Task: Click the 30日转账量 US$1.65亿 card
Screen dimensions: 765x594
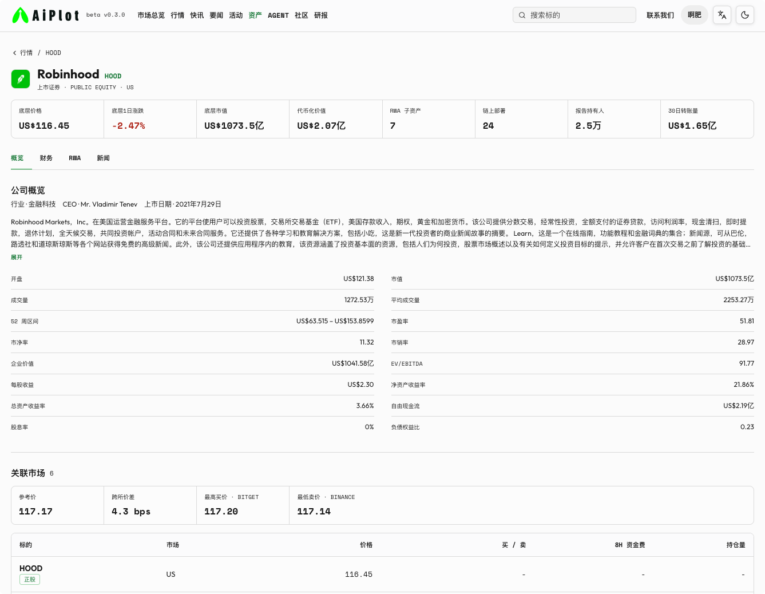Action: 707,119
